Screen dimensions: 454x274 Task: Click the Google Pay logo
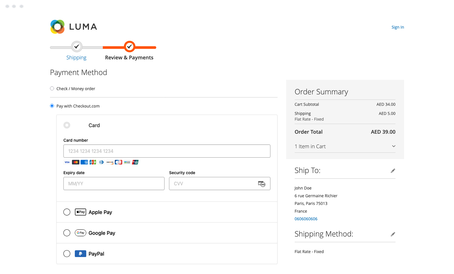[80, 233]
